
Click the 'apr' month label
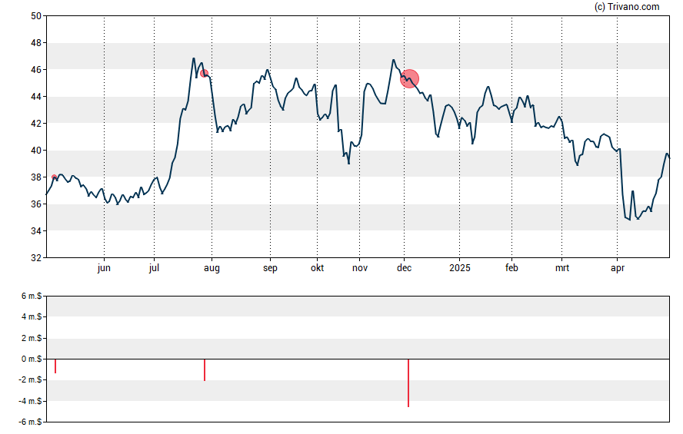coord(618,268)
